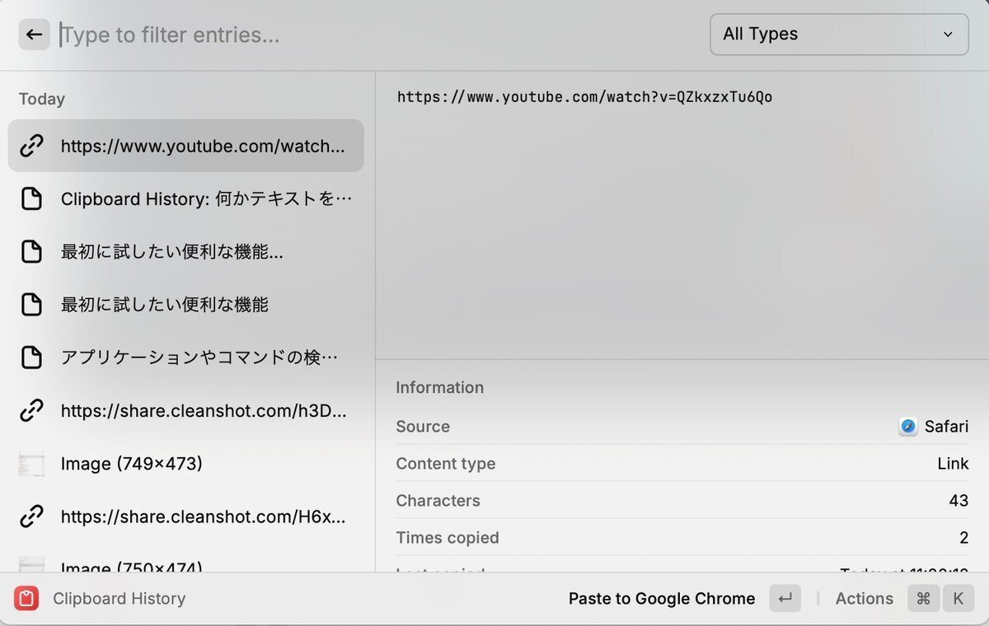Click the Safari source icon

907,427
